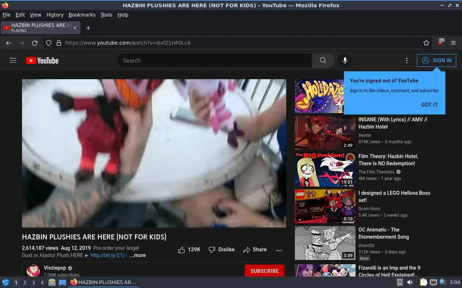Open I designed a LEGO Helluva Boss title

point(394,197)
